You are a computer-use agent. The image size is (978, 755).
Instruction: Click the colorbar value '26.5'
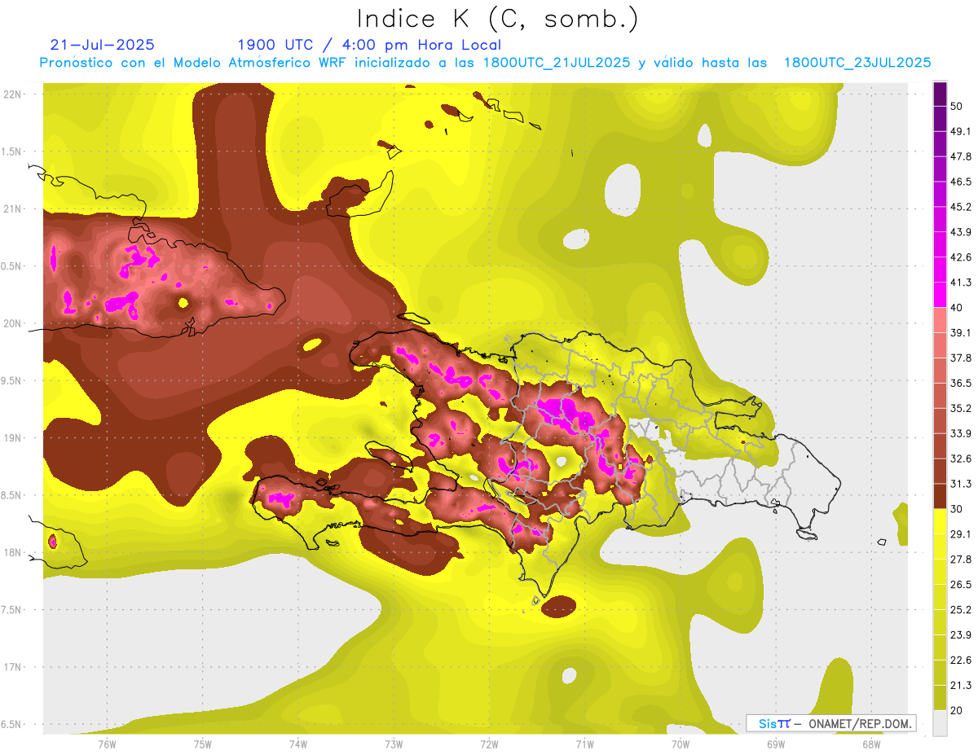click(x=960, y=585)
